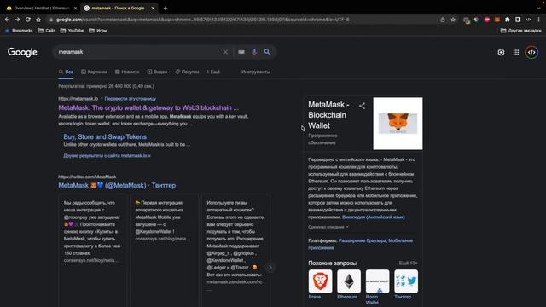Open the Игры bookmarks folder
This screenshot has width=546, height=307.
pos(98,31)
